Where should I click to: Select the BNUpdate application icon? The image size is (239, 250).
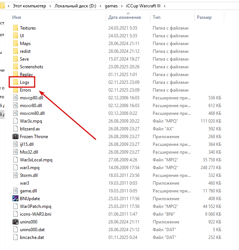tap(15, 199)
